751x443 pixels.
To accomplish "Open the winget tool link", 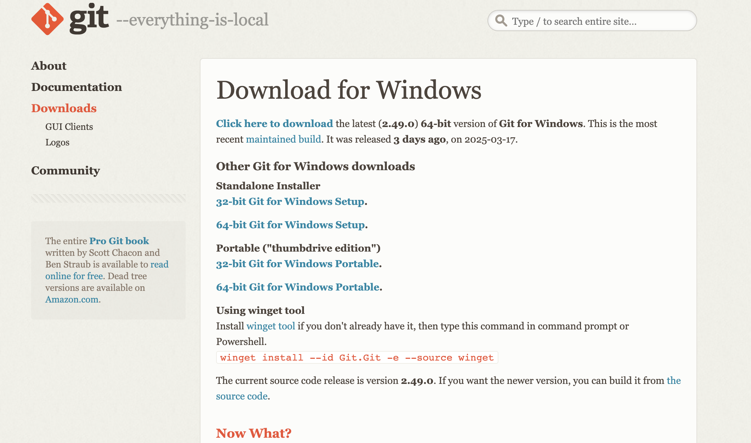I will click(x=271, y=326).
